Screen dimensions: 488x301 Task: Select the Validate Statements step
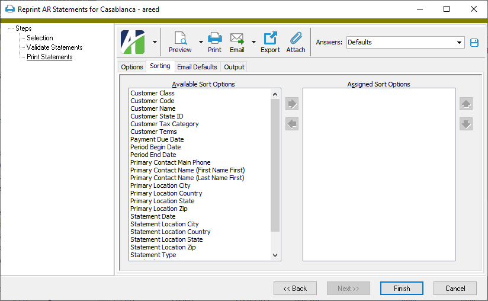54,47
